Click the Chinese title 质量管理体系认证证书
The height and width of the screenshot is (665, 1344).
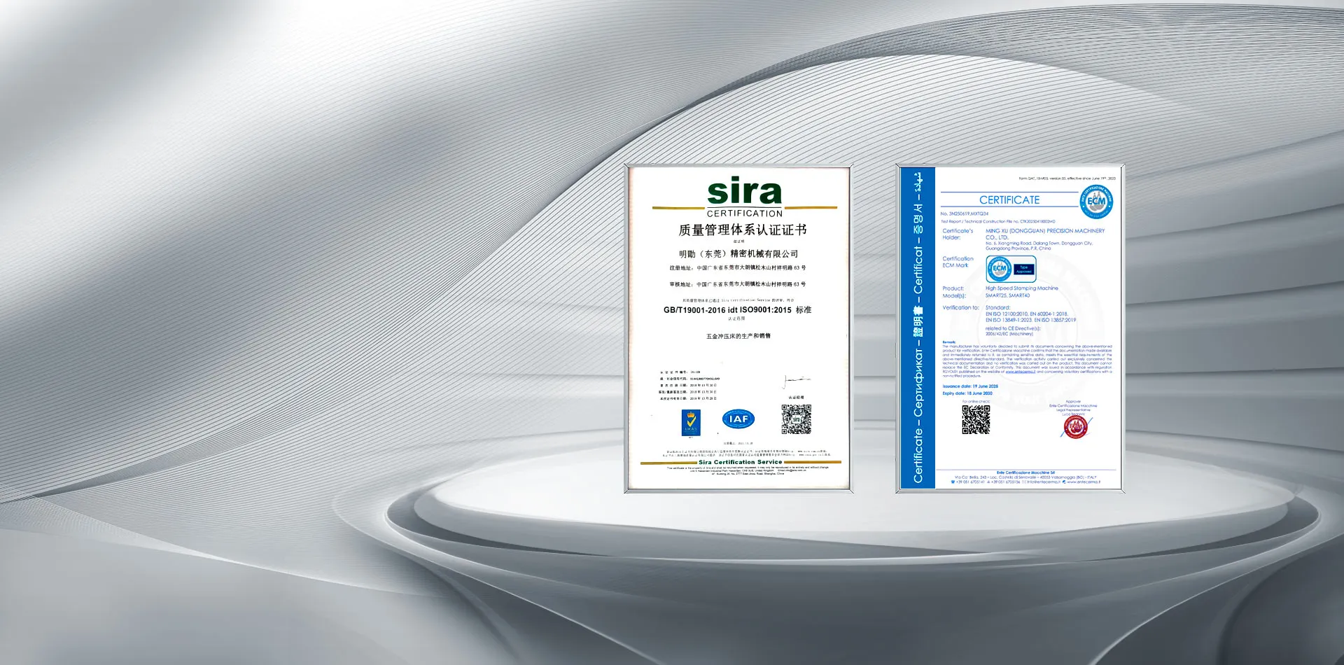point(742,230)
